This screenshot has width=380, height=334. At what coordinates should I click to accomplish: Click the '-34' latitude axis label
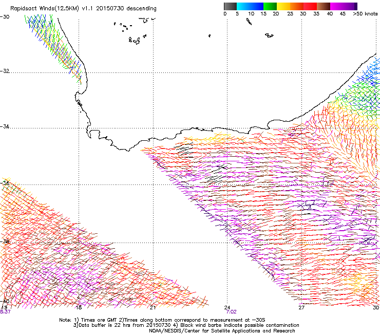[5, 126]
